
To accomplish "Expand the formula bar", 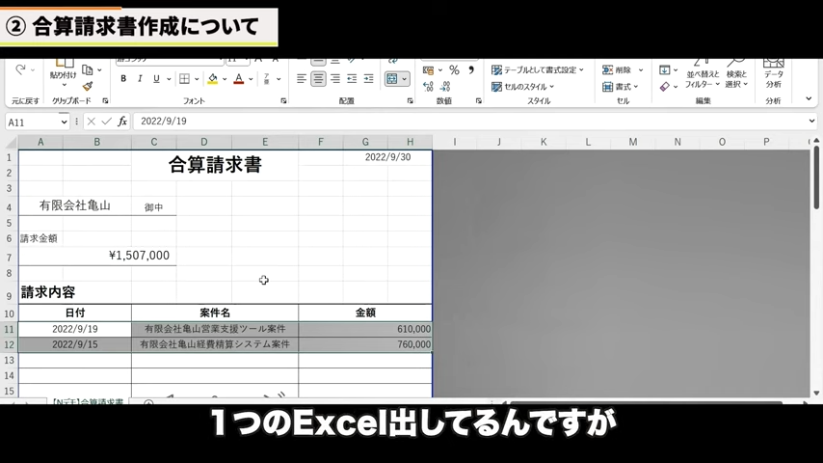I will [811, 122].
